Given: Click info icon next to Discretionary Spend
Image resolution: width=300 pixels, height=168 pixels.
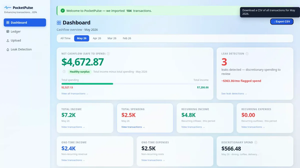Looking at the screenshot, I should [x=256, y=142].
